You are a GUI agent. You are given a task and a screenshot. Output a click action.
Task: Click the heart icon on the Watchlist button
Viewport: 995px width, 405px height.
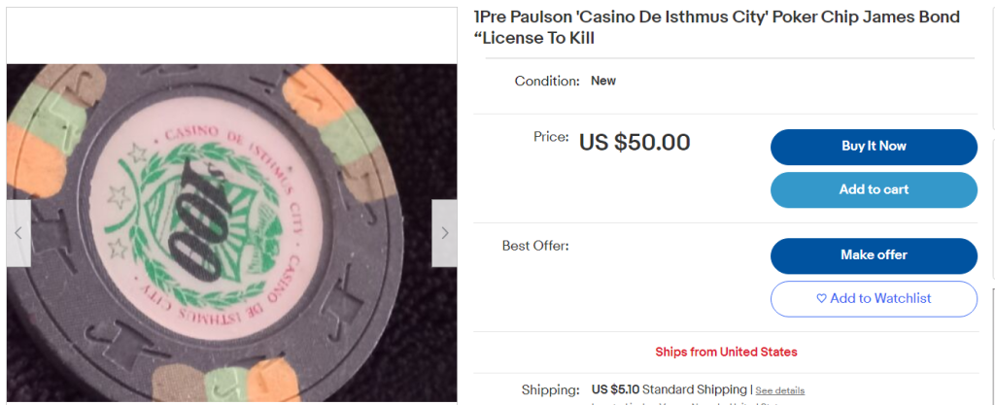[821, 299]
